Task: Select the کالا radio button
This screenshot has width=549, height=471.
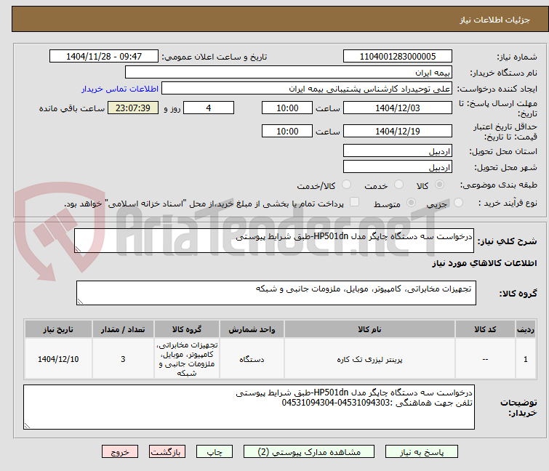Action: 439,185
